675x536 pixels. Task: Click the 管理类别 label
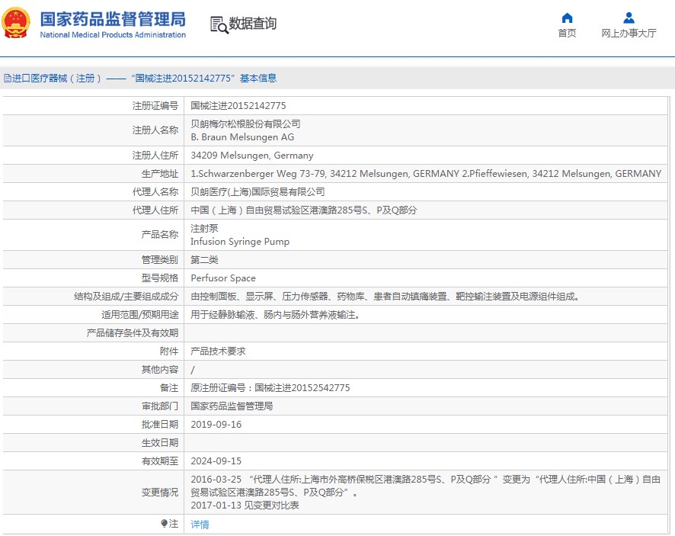160,260
